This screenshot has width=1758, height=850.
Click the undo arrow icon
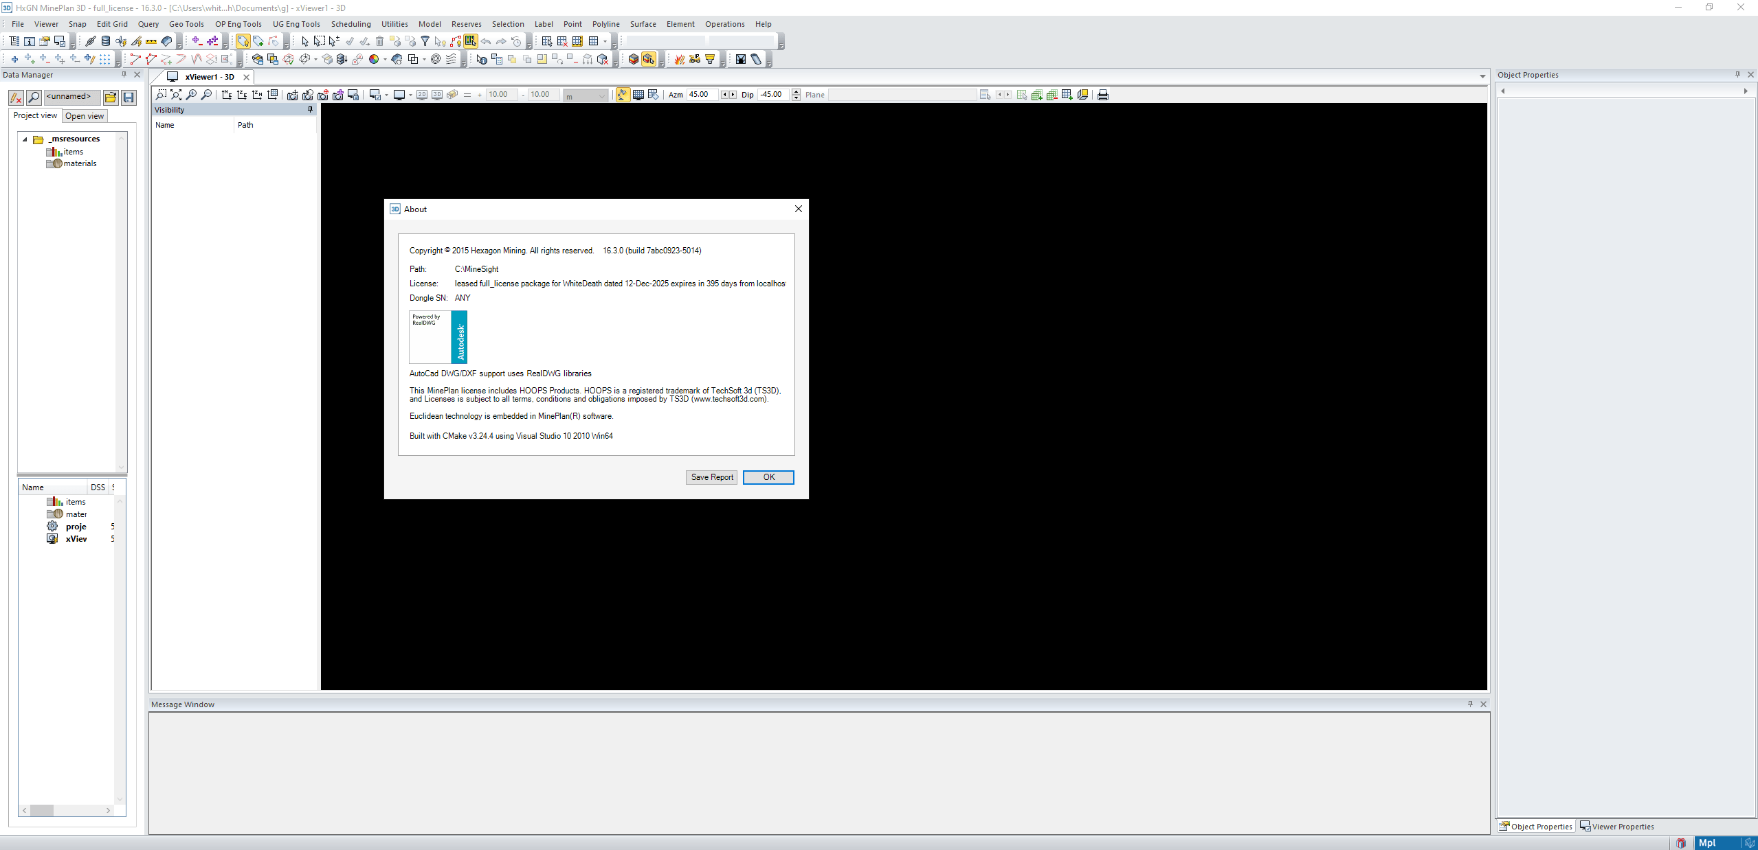coord(486,41)
